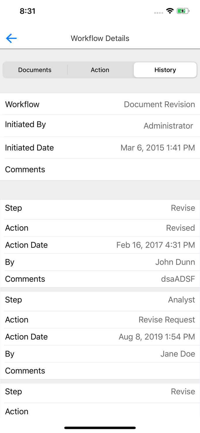Open the Workflow Details title
Screen dimensions: 200x433
100,38
